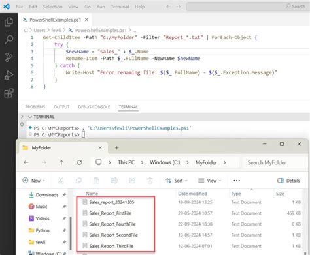Refresh the MyFolder view
This screenshot has width=310, height=255.
[79, 162]
